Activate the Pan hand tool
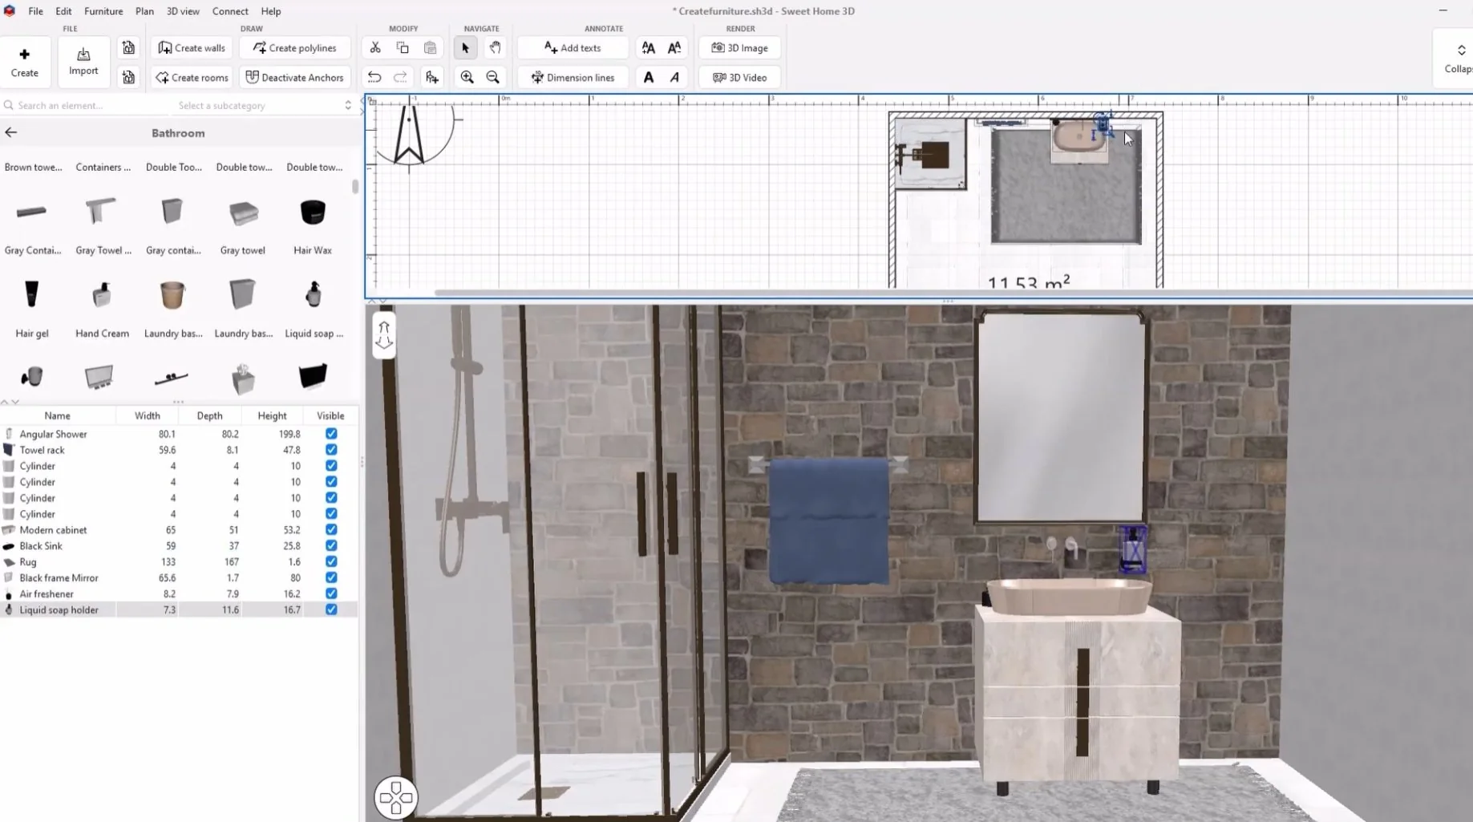Image resolution: width=1473 pixels, height=822 pixels. pos(496,48)
